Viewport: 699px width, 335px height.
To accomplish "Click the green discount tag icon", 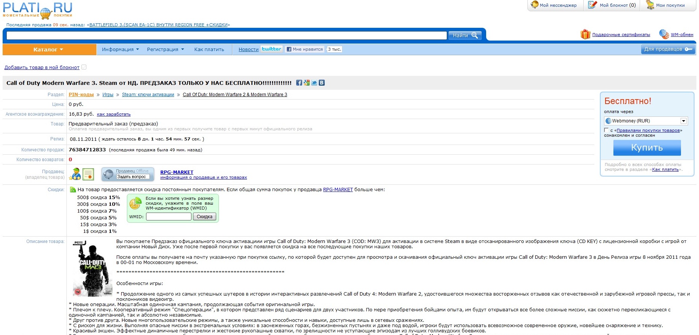I will 73,190.
